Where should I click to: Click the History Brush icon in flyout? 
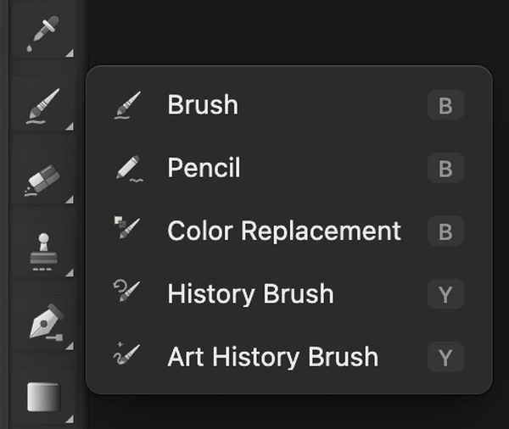pos(126,291)
